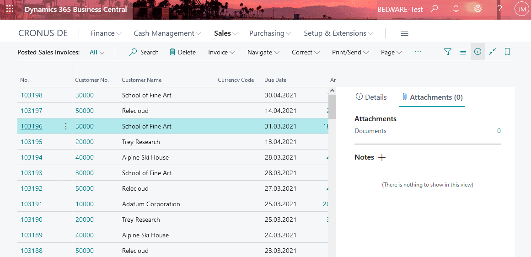The height and width of the screenshot is (257, 531).
Task: Switch to the Attachments (0) tab
Action: coord(432,97)
